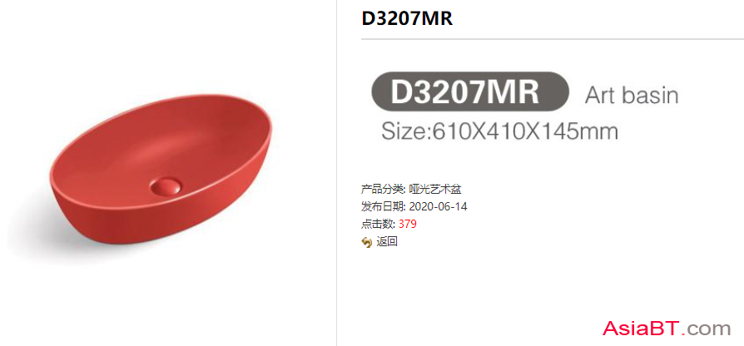
Task: Click the drain plug in the basin
Action: coord(166,185)
